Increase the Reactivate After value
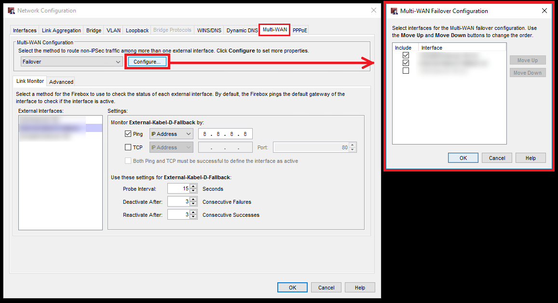 tap(193, 212)
